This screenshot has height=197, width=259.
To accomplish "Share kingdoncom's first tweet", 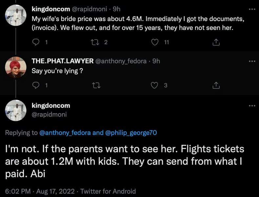I will click(216, 42).
